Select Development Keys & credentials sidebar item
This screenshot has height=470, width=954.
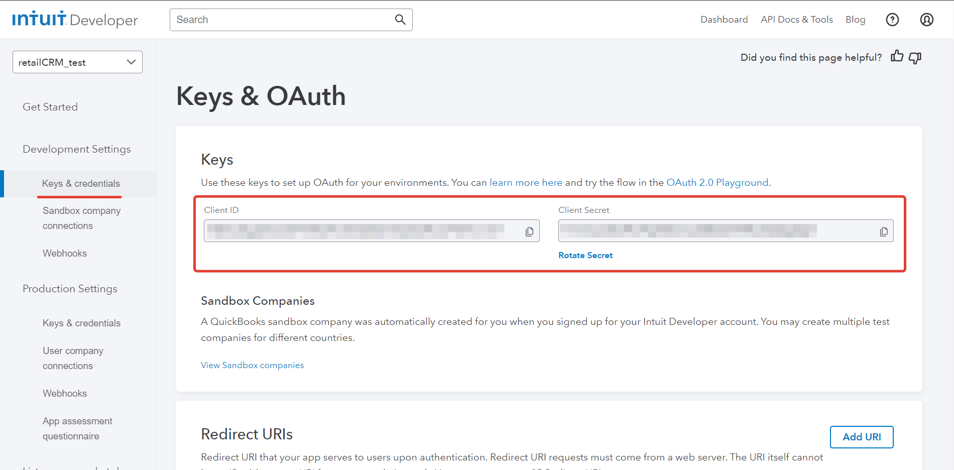click(x=81, y=183)
